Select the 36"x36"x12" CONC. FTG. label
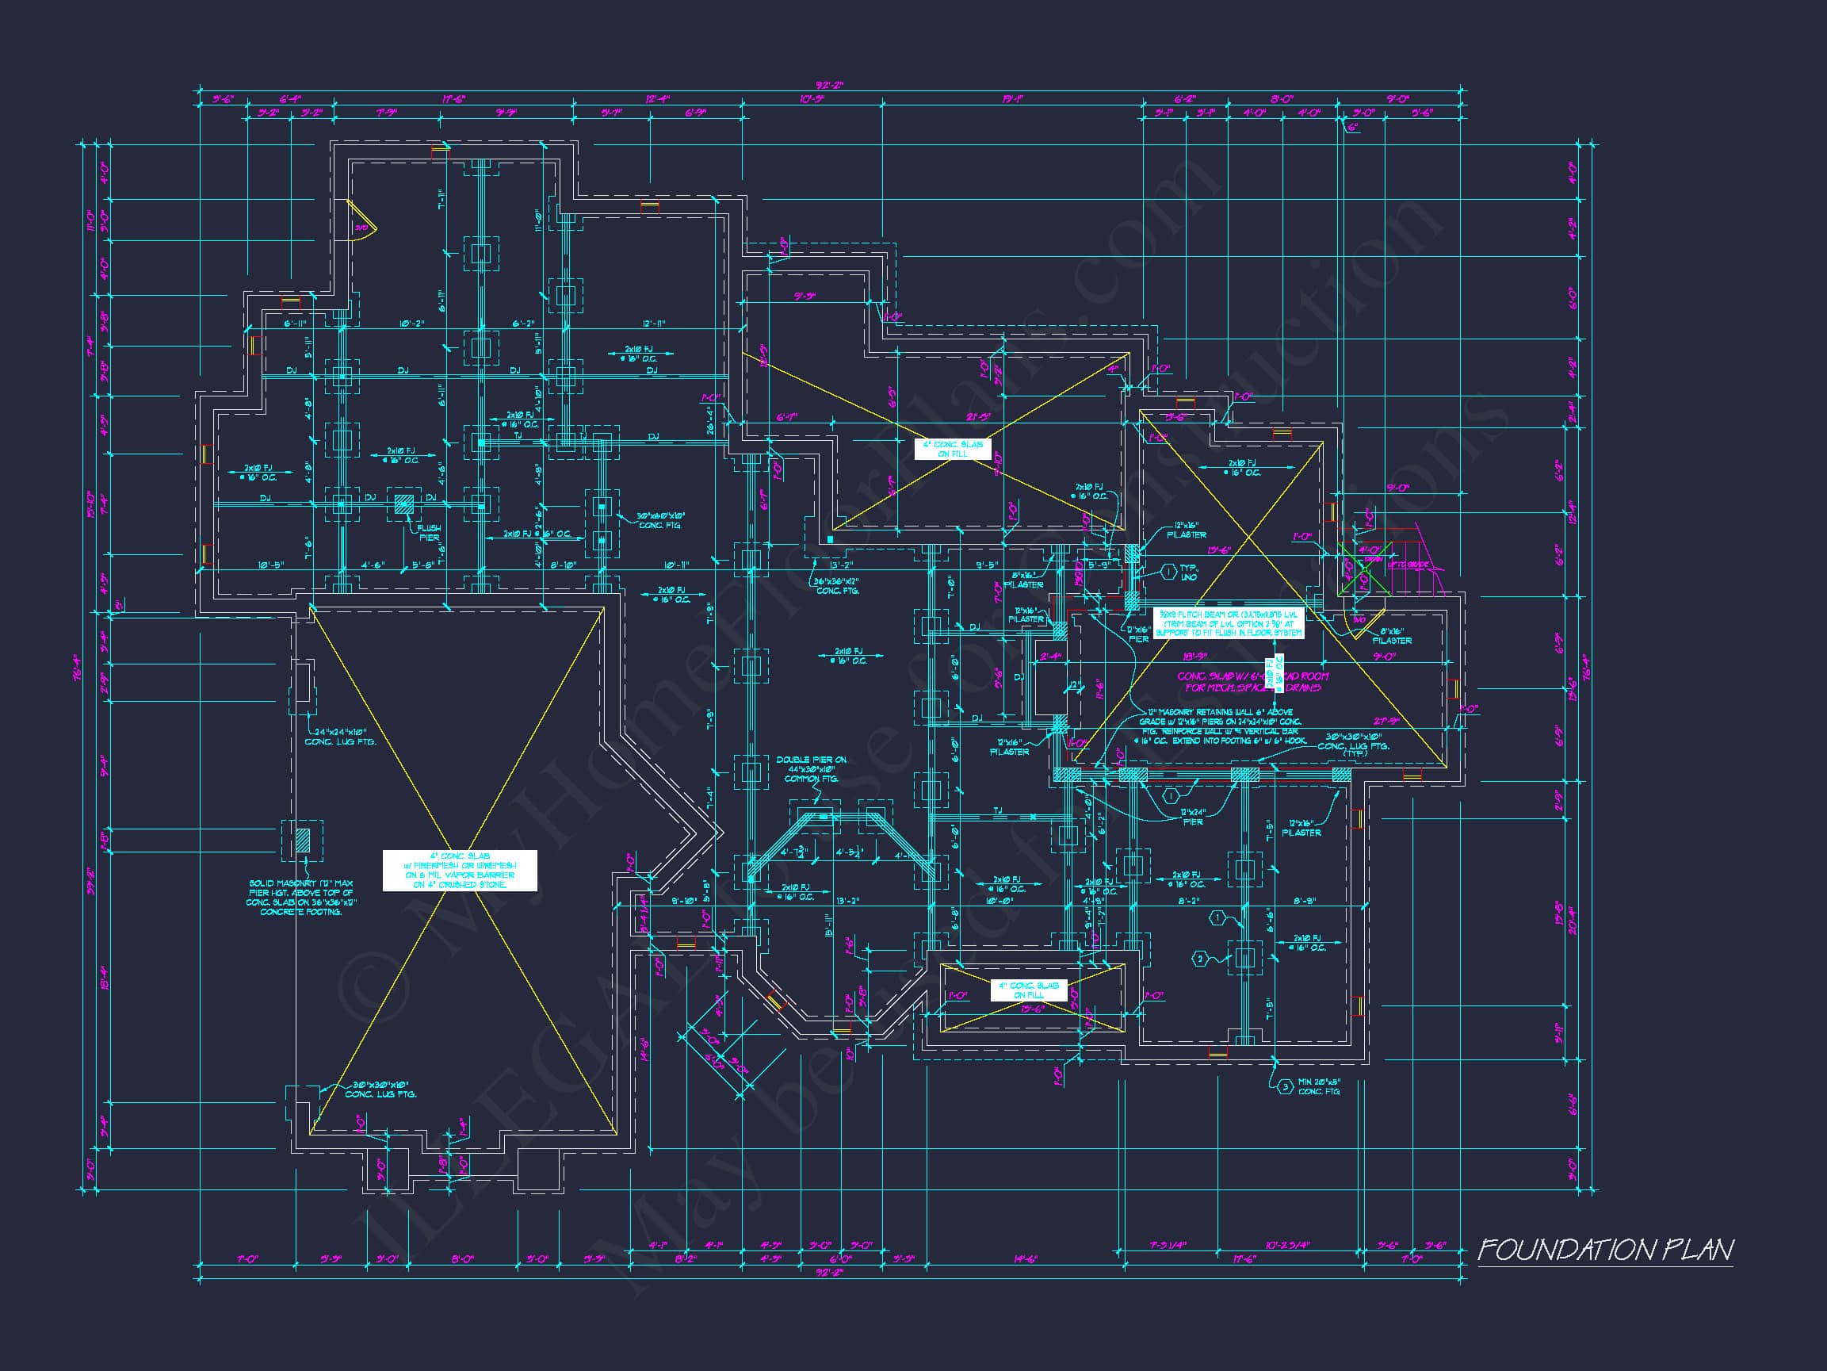The image size is (1827, 1371). point(837,586)
